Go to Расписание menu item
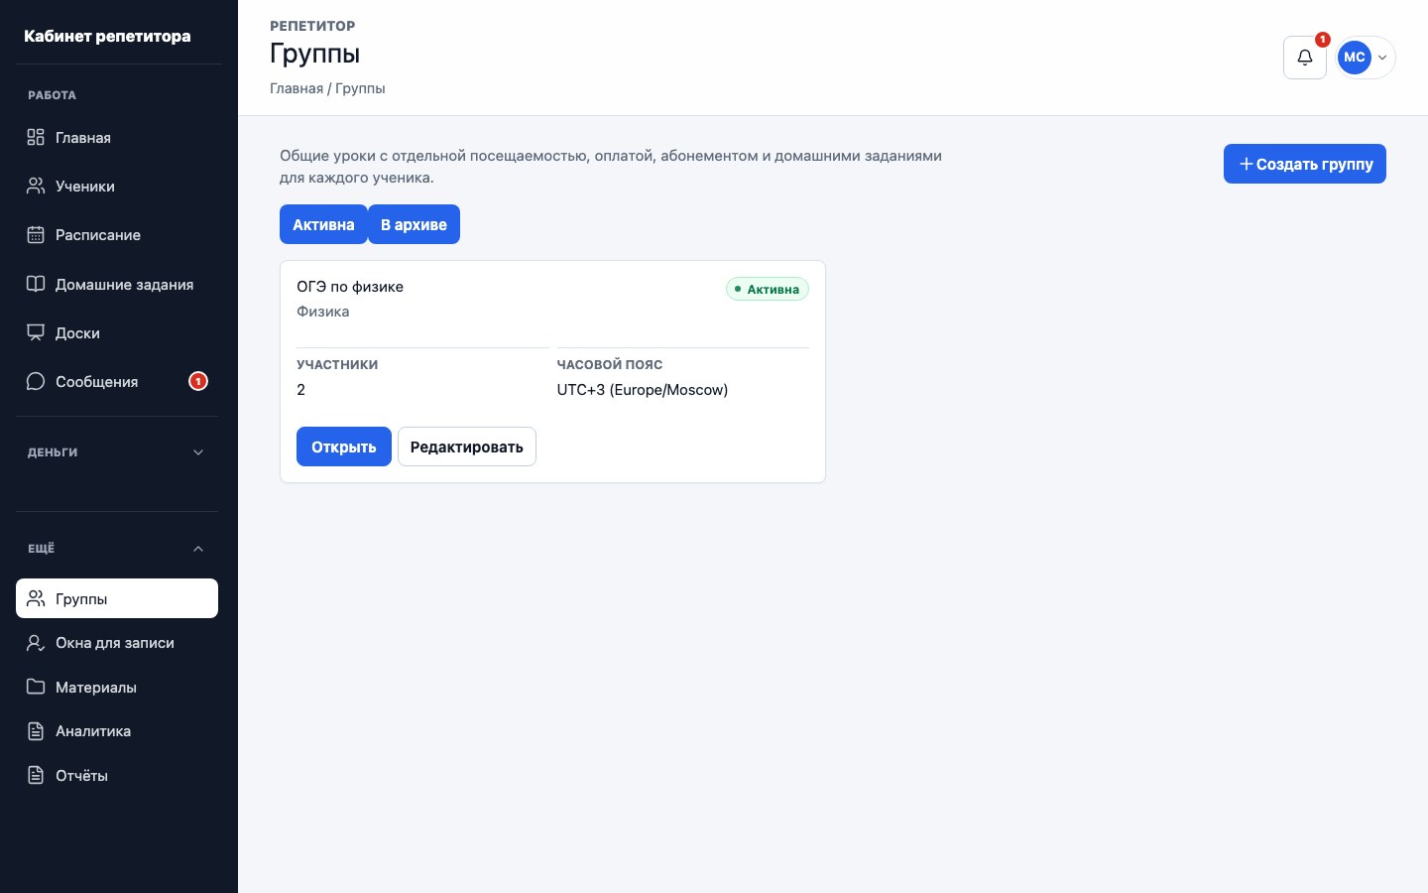Image resolution: width=1428 pixels, height=893 pixels. (x=117, y=234)
